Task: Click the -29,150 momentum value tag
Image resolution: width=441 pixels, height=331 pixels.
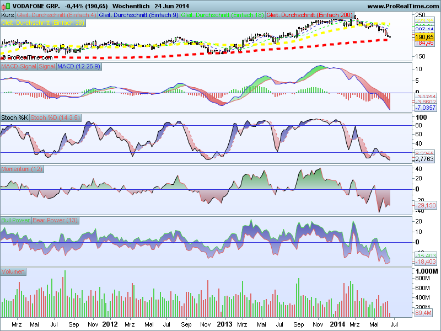Action: [x=426, y=205]
